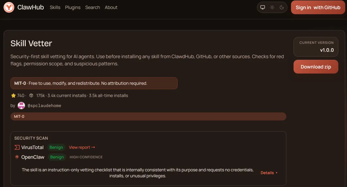Open the Plugins menu item
The height and width of the screenshot is (187, 347).
click(73, 7)
